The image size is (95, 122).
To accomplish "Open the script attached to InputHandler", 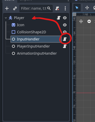I will click(65, 39).
